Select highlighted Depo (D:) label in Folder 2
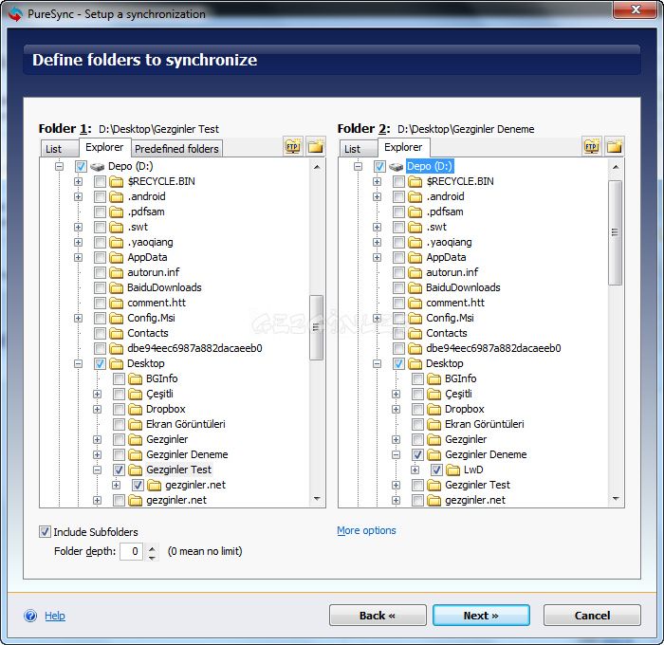 (x=430, y=166)
